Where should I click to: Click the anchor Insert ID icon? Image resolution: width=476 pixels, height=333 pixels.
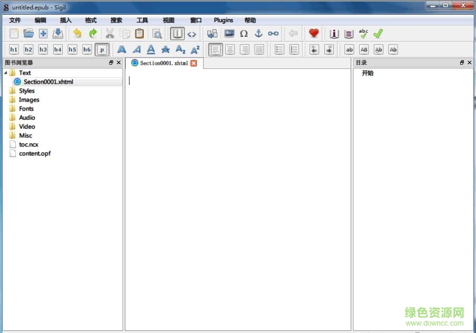pyautogui.click(x=258, y=34)
